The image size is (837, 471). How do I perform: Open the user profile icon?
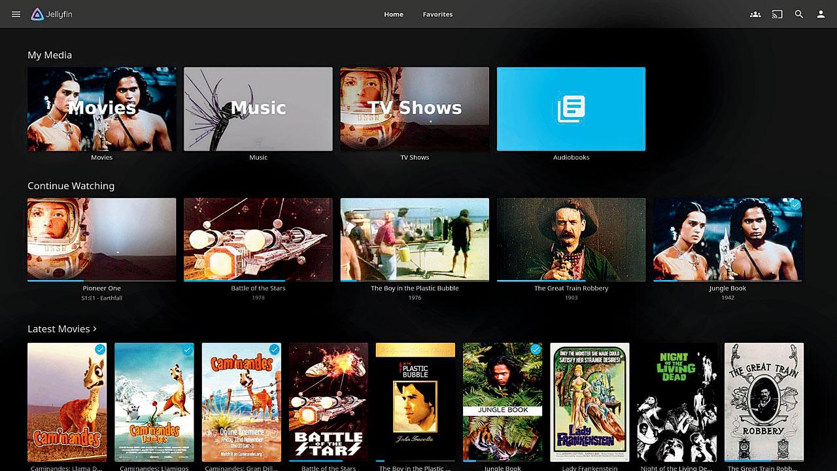coord(821,14)
